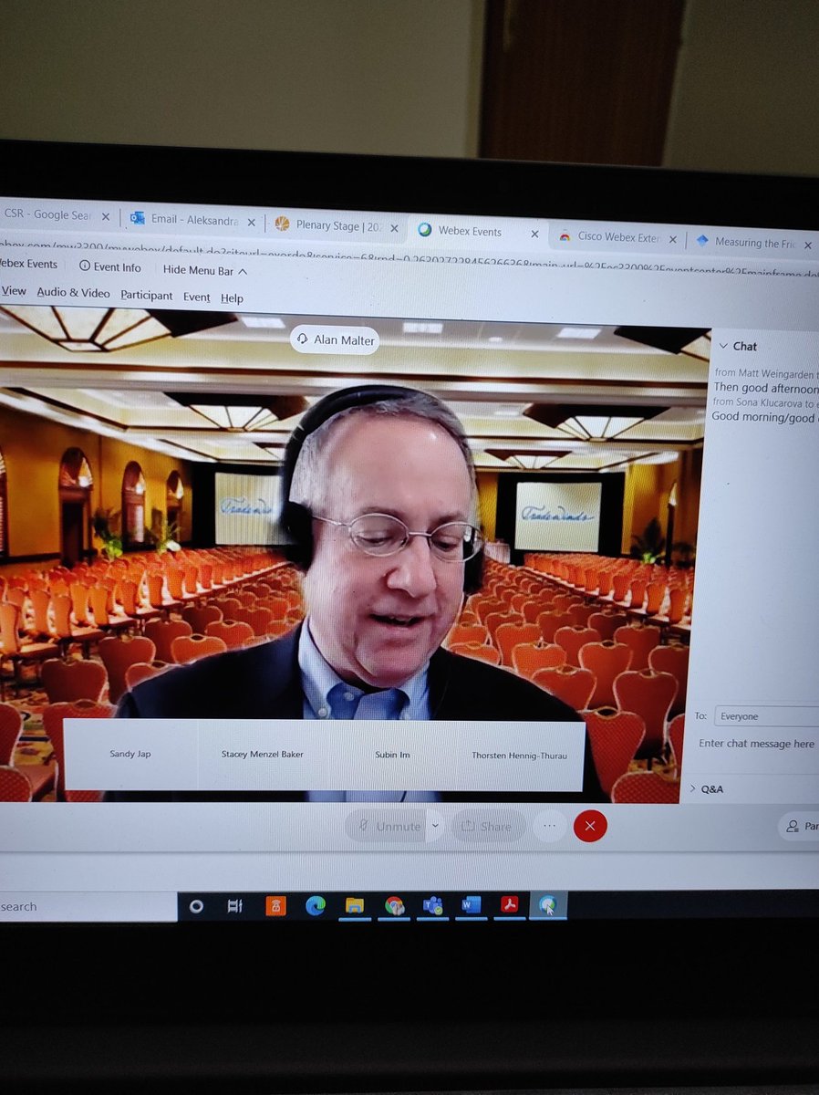The image size is (819, 1095).
Task: Close the 'Webex Events' tab
Action: click(x=534, y=234)
